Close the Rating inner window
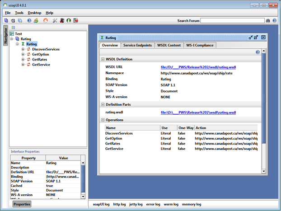 [x=263, y=38]
